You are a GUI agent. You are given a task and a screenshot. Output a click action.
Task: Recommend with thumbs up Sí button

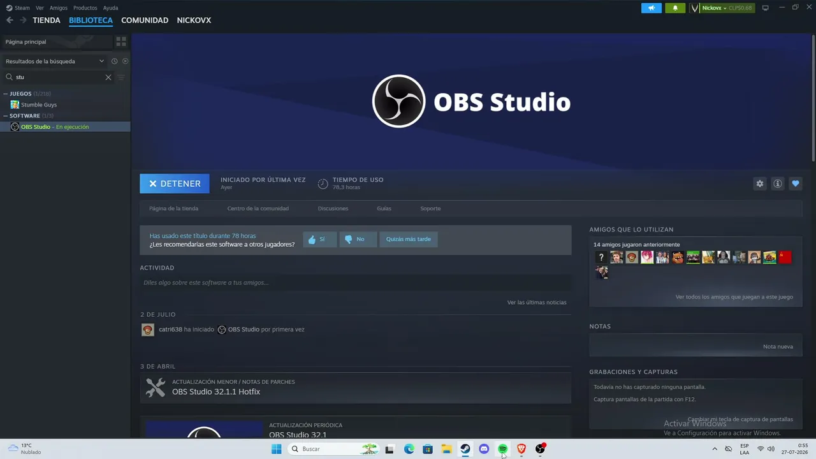[319, 239]
